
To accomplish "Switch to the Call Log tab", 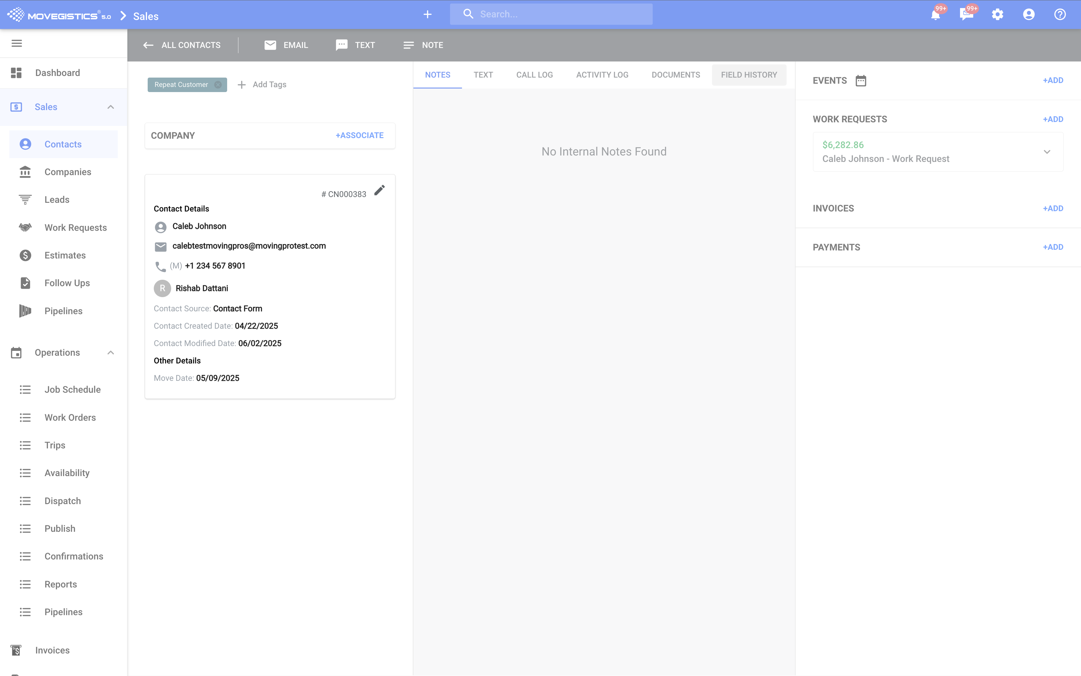I will (534, 75).
